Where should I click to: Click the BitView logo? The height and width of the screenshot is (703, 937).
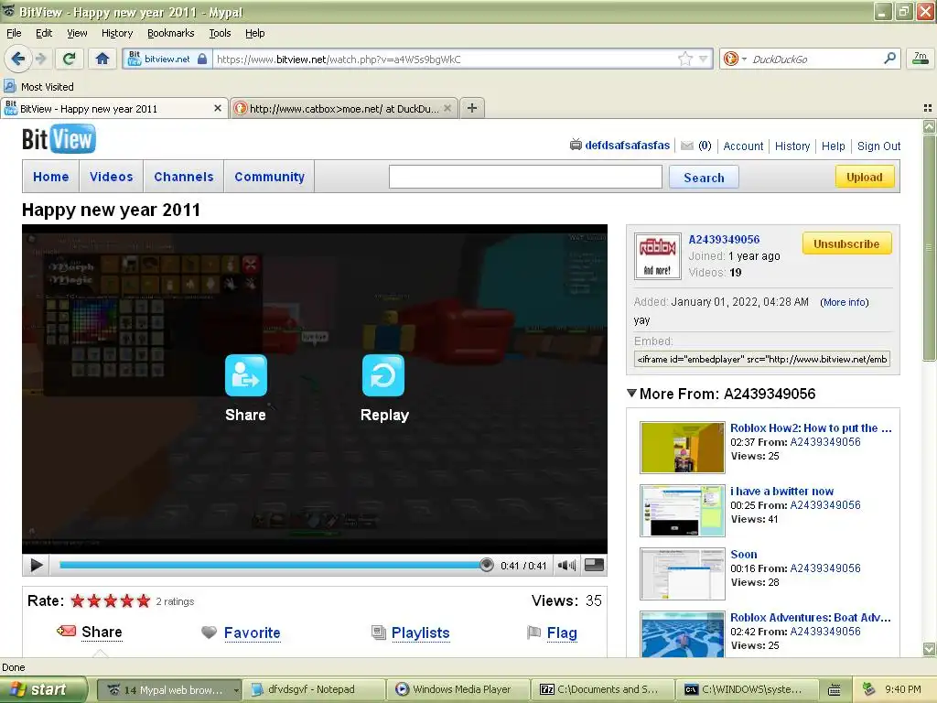pyautogui.click(x=59, y=139)
